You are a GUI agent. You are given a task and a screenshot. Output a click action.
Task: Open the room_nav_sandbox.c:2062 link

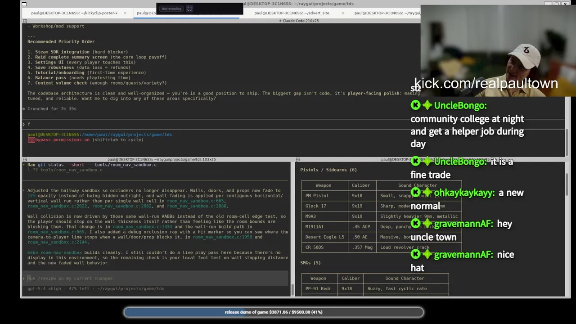point(122,206)
